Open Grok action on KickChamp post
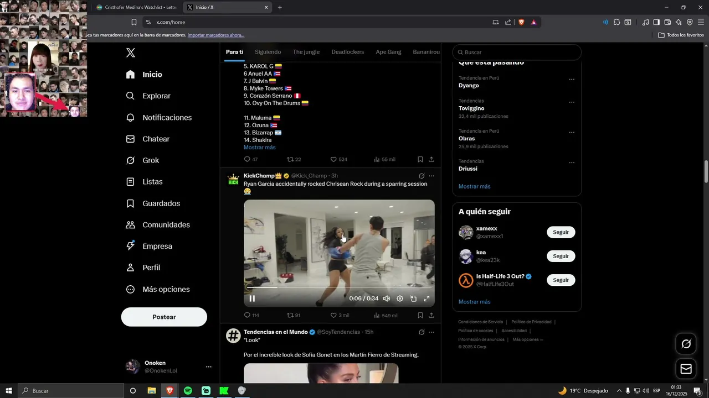709x398 pixels. [x=422, y=176]
